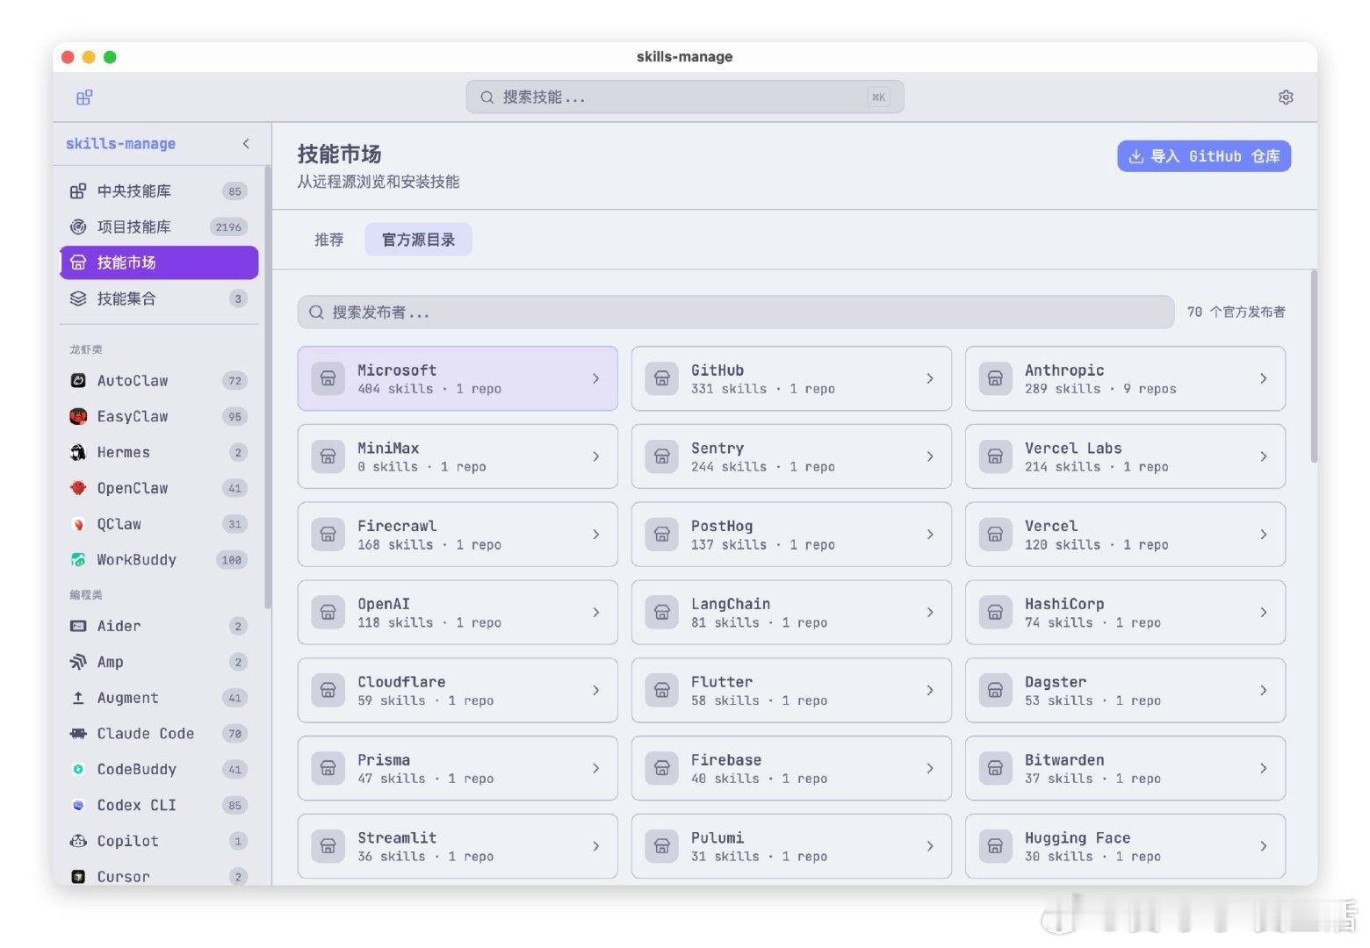Switch to the 推荐 tab
The height and width of the screenshot is (948, 1370).
click(x=329, y=240)
